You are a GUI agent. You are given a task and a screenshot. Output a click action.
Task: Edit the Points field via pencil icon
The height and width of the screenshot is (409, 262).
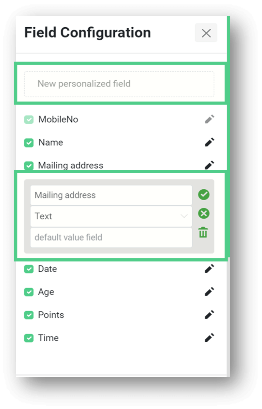[209, 315]
